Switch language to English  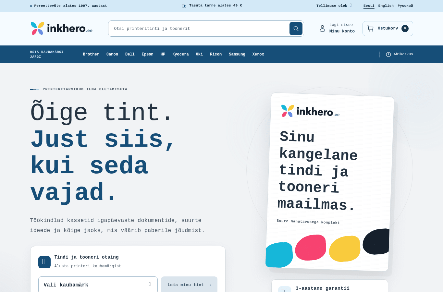click(x=386, y=6)
